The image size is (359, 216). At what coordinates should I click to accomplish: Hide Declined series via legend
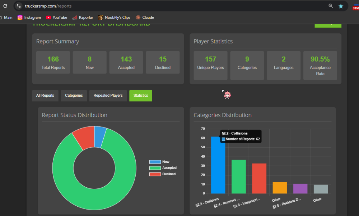point(162,174)
